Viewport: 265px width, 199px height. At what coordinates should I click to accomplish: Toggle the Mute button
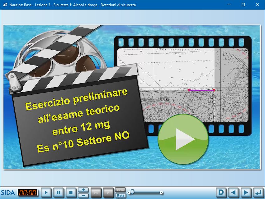[121, 195]
